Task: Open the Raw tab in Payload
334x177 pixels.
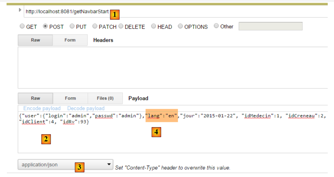Action: 35,98
